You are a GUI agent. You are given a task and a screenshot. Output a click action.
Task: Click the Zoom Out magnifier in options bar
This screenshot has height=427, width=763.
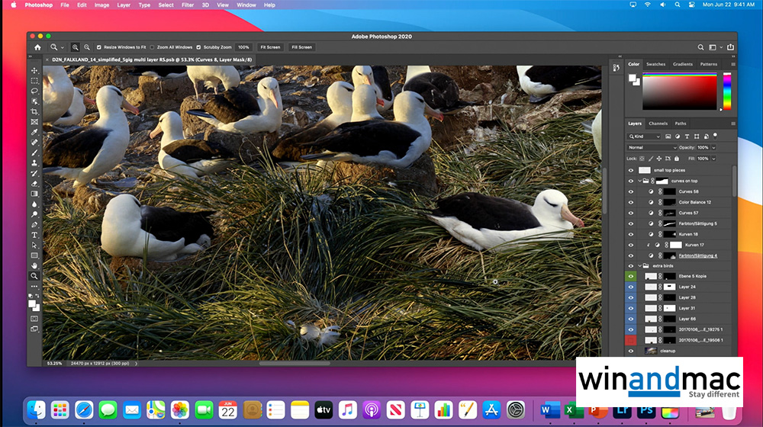pos(87,47)
